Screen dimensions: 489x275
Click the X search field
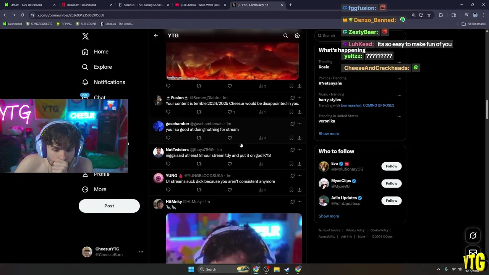[x=360, y=36]
